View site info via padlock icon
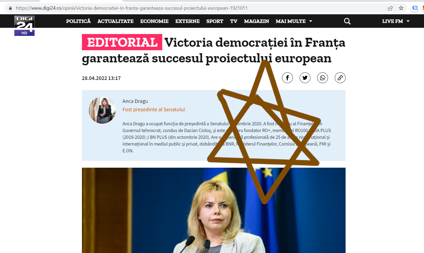The width and height of the screenshot is (424, 253). point(10,8)
